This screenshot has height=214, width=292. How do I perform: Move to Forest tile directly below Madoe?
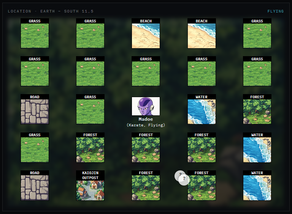(x=146, y=148)
